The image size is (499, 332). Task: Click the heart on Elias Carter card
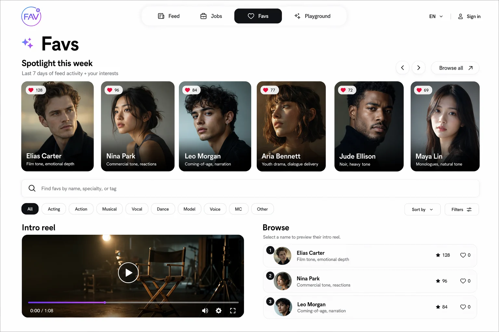click(x=31, y=90)
